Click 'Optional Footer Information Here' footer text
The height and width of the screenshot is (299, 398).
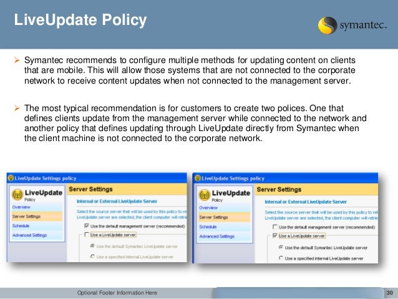(x=117, y=293)
